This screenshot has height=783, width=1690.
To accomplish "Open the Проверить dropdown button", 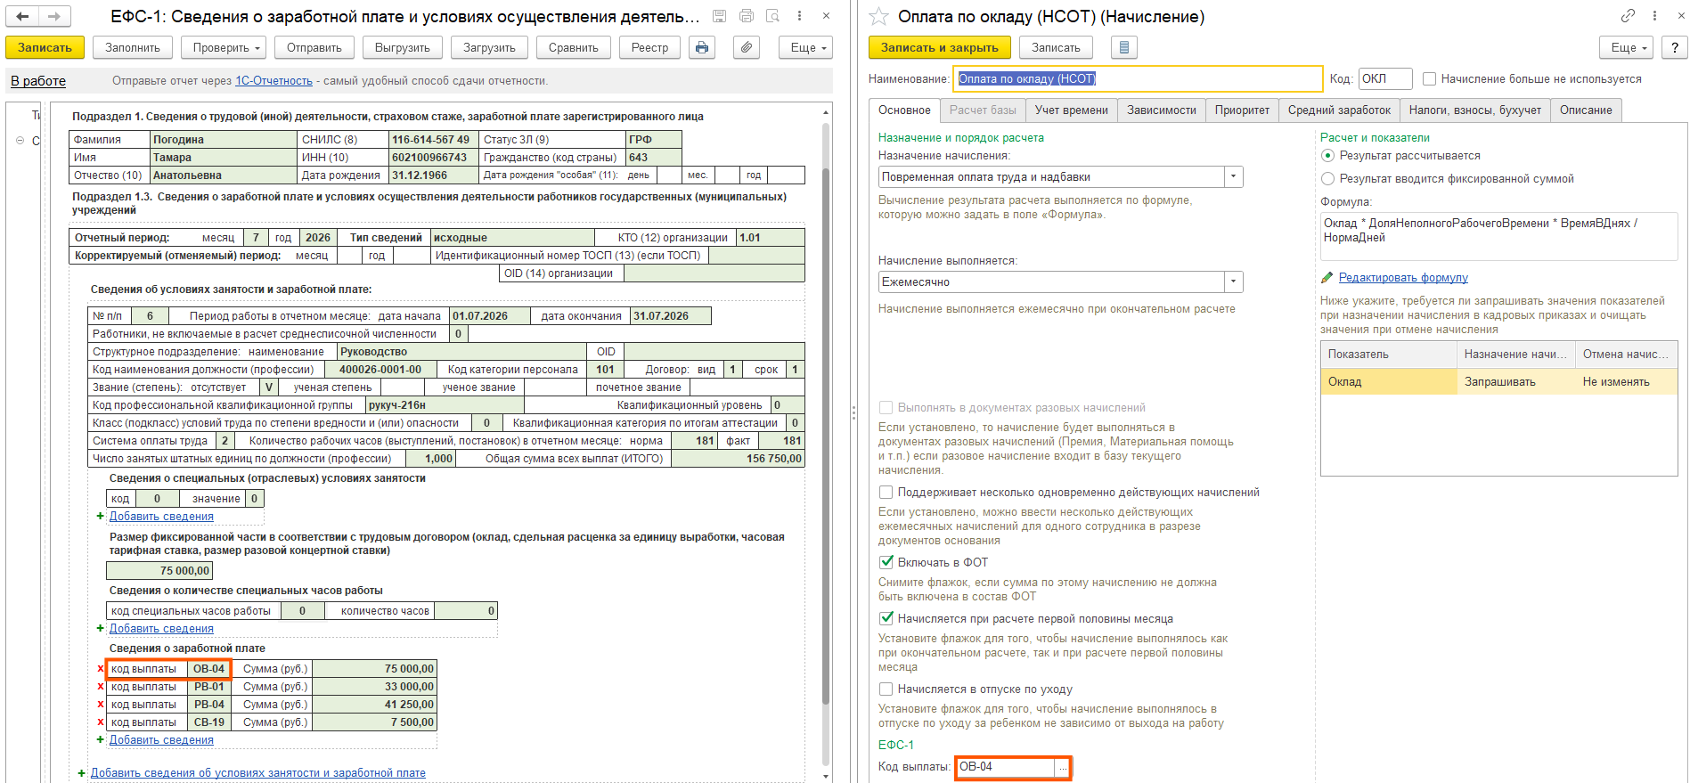I will [227, 48].
